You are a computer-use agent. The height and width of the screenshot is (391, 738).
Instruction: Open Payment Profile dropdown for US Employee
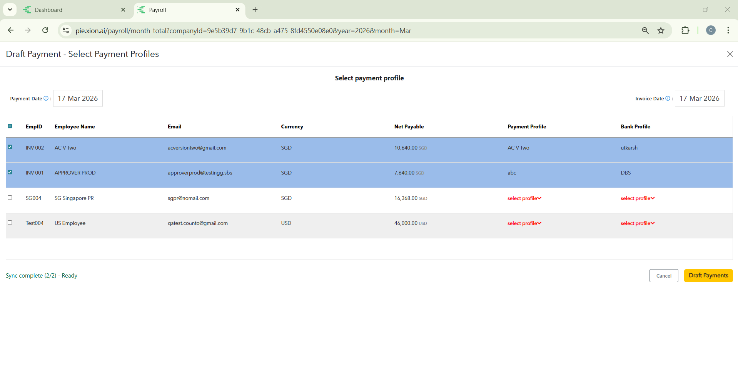click(x=524, y=223)
